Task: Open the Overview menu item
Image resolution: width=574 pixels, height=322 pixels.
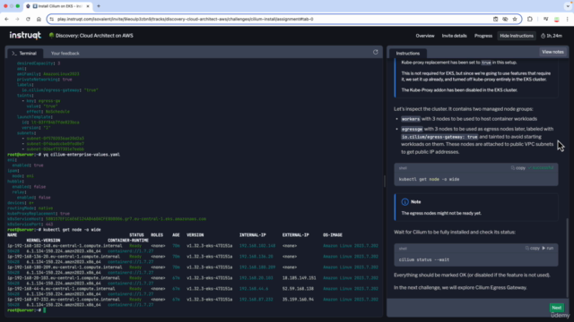Action: pos(425,36)
